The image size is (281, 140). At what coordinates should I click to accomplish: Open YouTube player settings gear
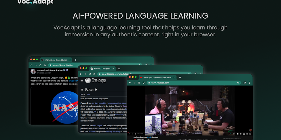241,134
